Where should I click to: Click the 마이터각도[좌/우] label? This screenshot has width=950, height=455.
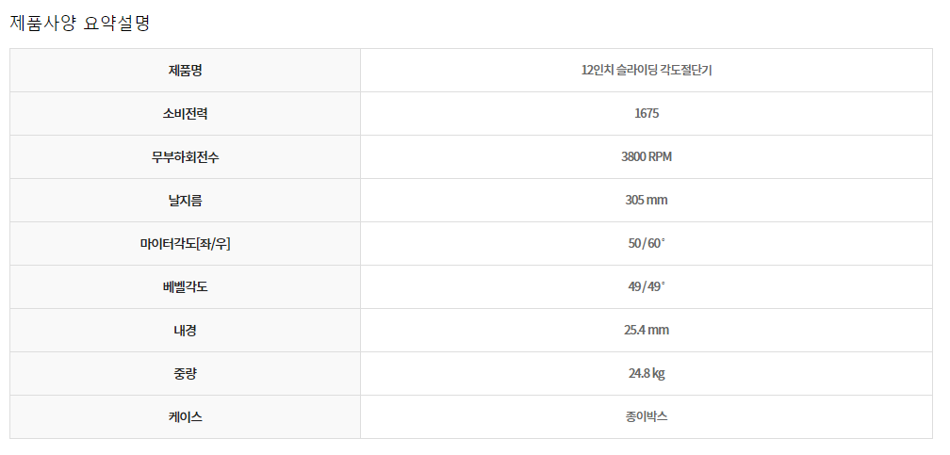pyautogui.click(x=185, y=244)
